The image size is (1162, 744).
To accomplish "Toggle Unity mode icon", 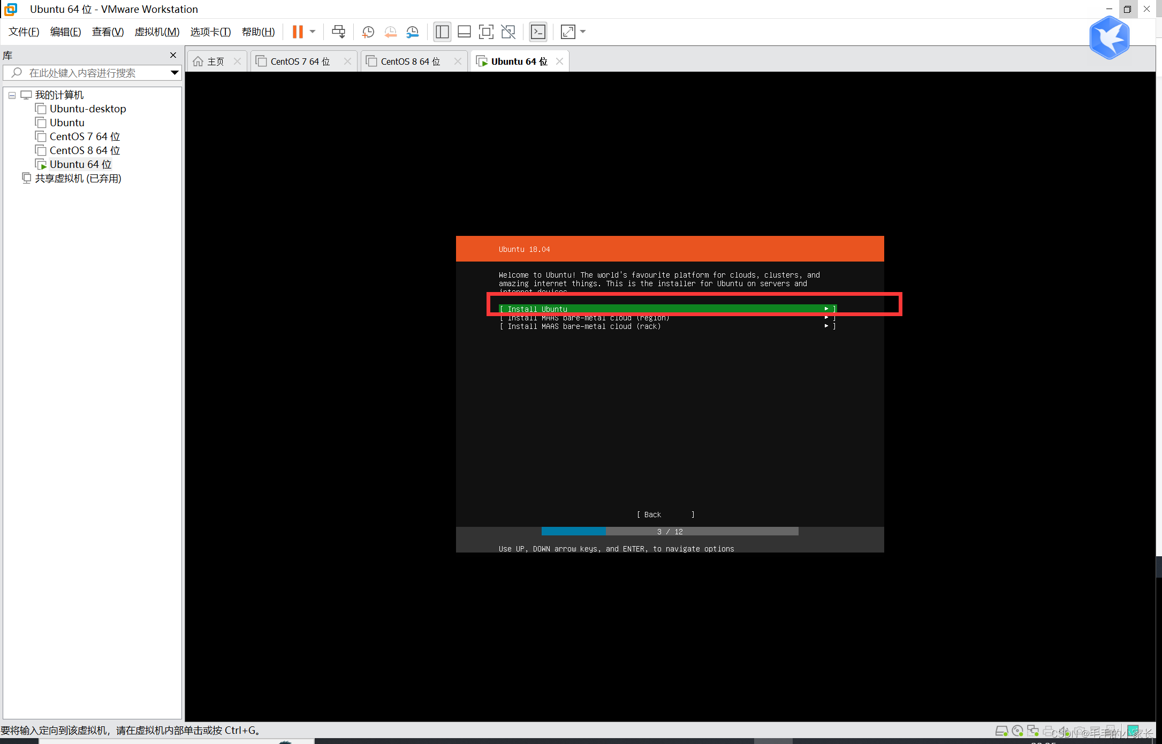I will (x=508, y=32).
